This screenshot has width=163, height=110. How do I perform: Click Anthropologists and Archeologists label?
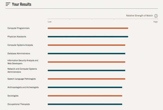23,87
